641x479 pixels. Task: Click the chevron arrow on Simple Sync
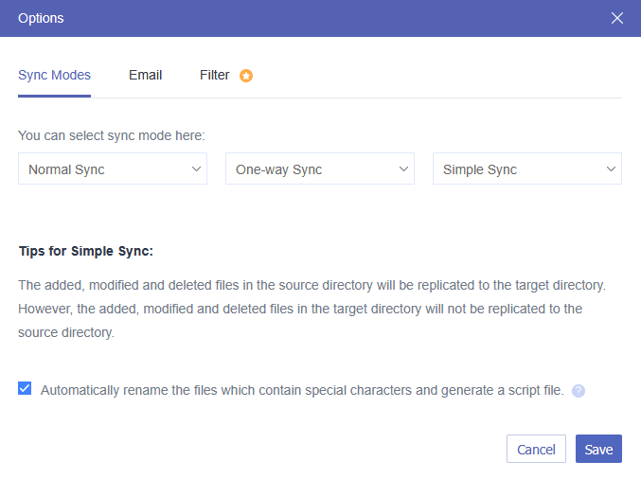coord(612,169)
